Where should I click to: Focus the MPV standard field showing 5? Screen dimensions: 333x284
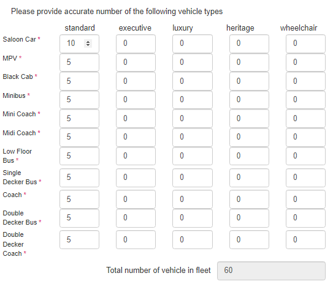click(x=79, y=62)
